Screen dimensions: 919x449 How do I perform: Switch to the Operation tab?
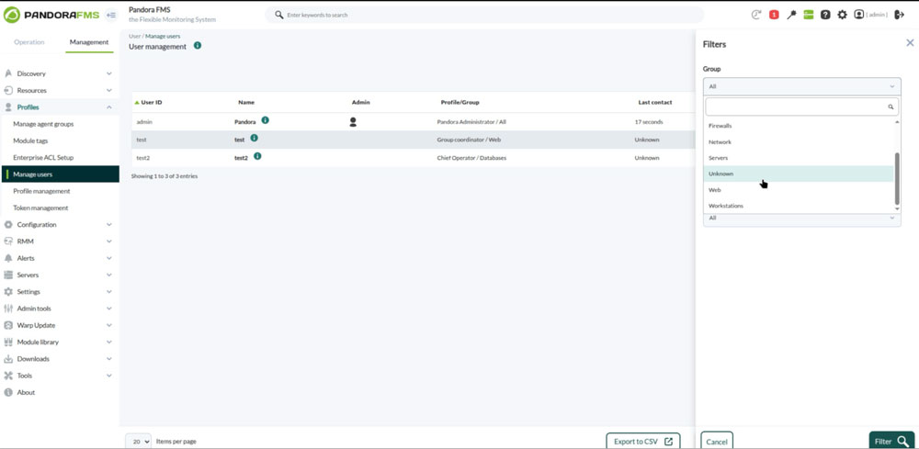[29, 42]
